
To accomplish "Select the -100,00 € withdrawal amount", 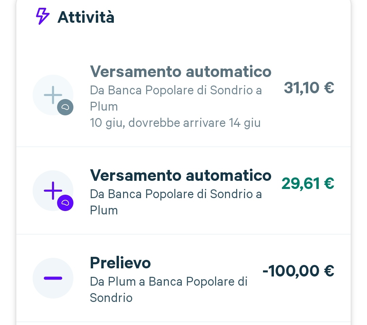I will point(298,271).
